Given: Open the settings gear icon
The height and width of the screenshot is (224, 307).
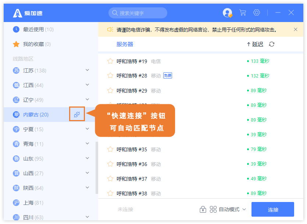Looking at the screenshot, I should 257,13.
